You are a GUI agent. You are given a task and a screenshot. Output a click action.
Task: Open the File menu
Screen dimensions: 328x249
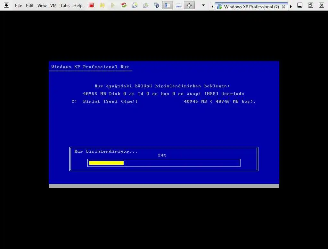pyautogui.click(x=18, y=5)
